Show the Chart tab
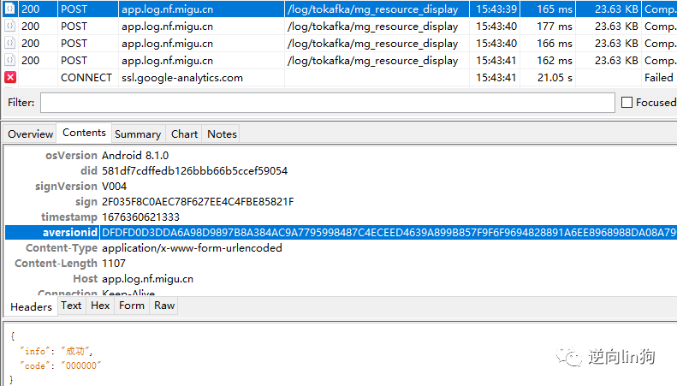 (184, 134)
